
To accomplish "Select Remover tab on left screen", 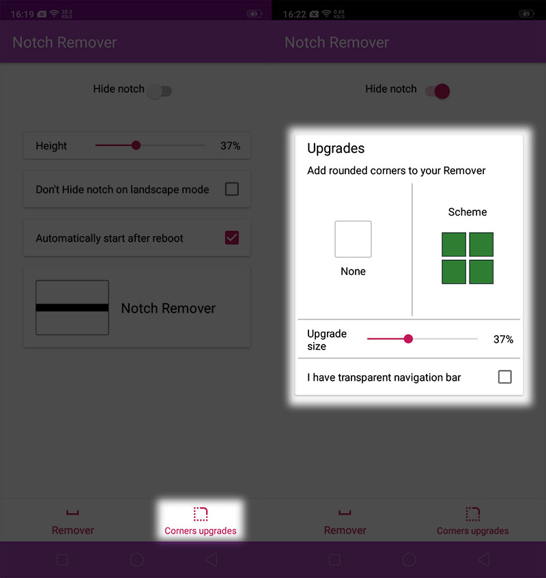I will click(x=72, y=522).
